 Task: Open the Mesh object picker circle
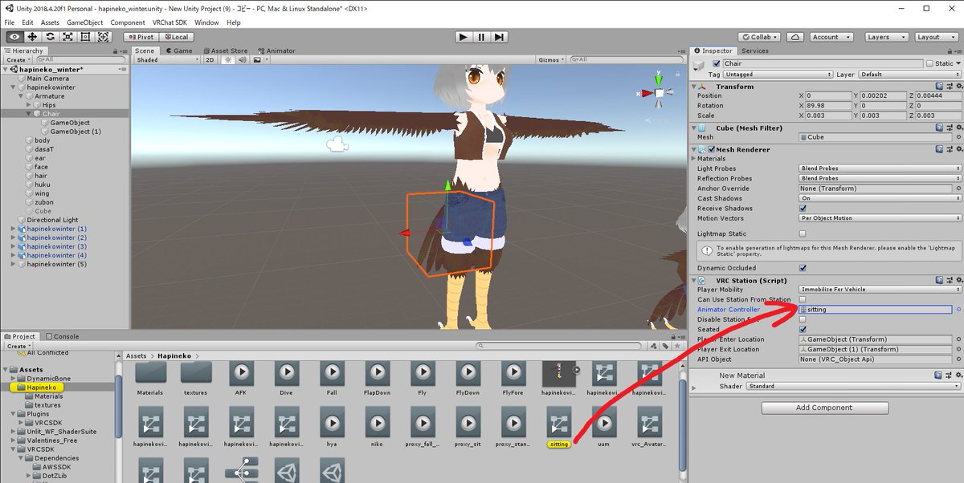pos(958,137)
